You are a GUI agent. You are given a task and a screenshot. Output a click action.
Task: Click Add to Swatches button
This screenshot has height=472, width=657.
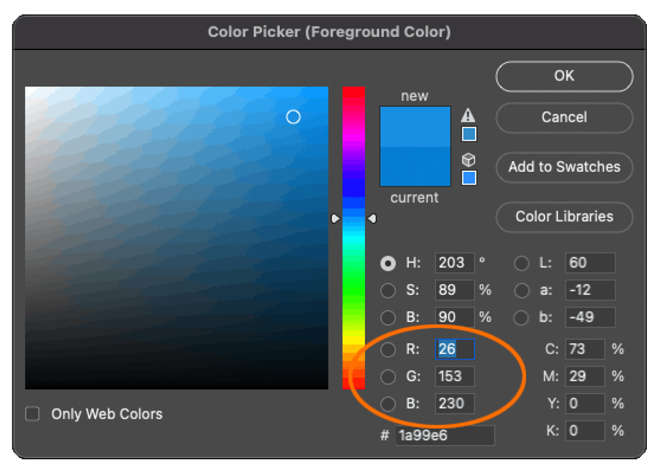[x=564, y=167]
